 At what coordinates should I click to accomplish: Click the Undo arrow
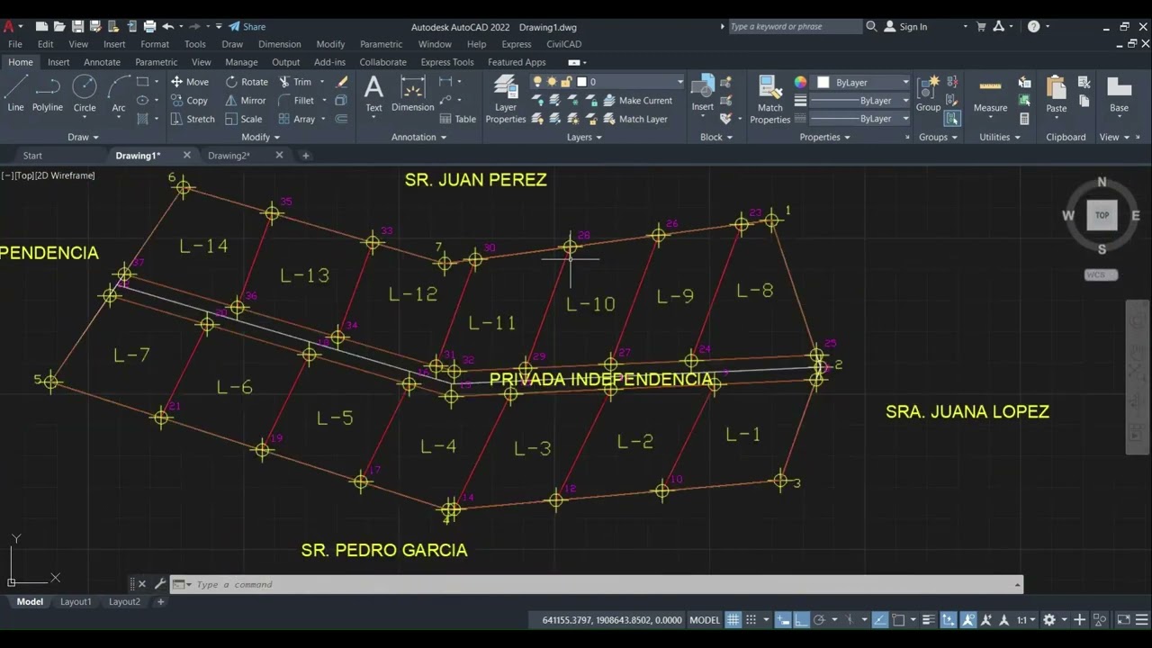click(168, 26)
